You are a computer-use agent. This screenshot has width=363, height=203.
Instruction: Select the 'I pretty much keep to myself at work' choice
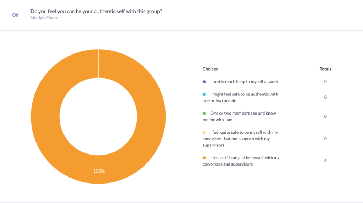[x=244, y=82]
